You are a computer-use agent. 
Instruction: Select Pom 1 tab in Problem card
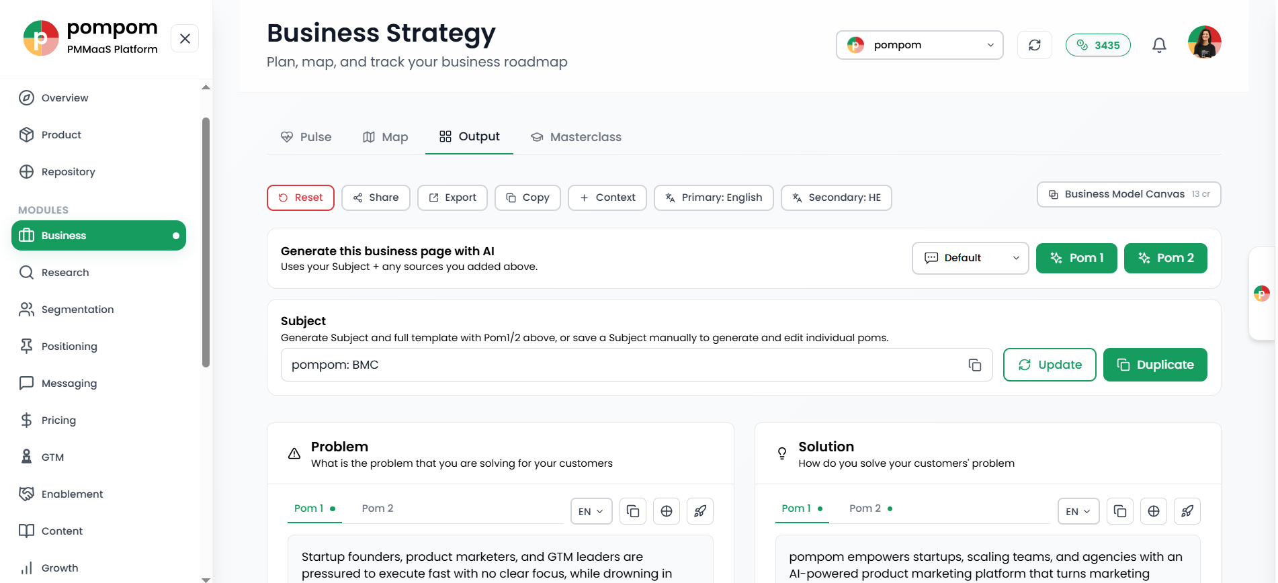coord(314,508)
